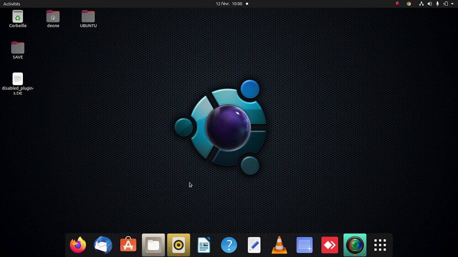Open the camera lens app icon

point(355,245)
